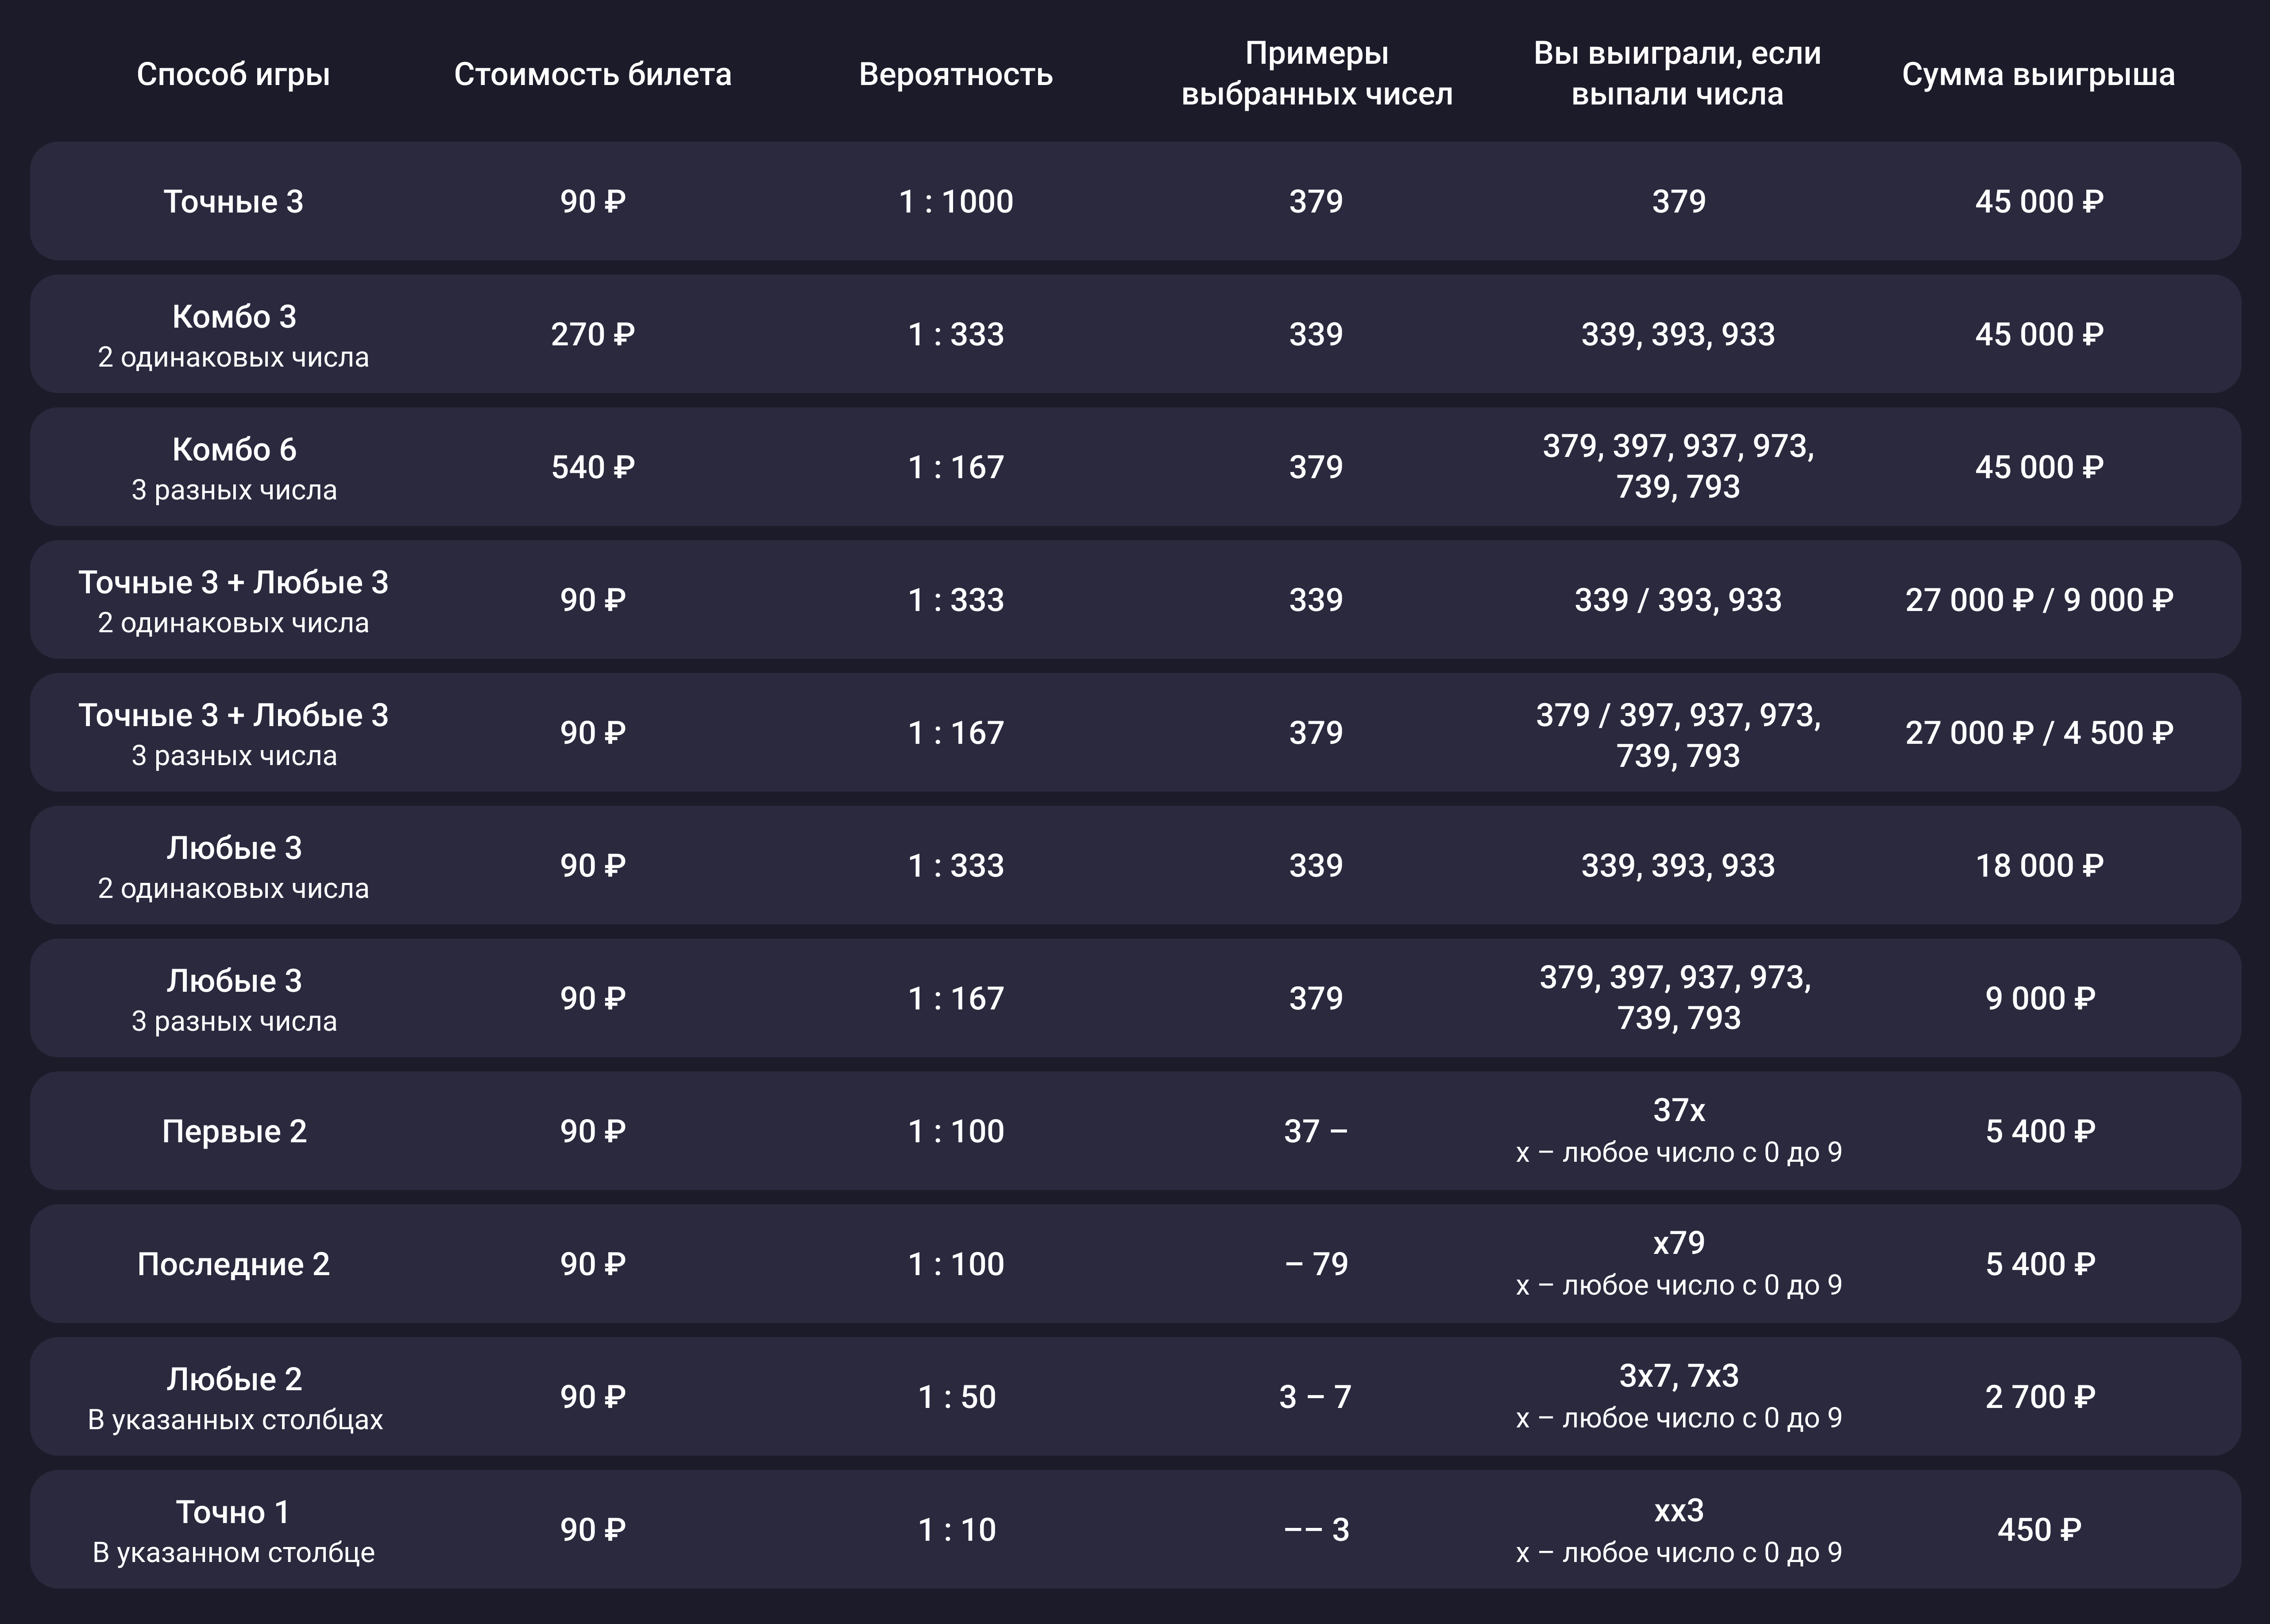Click the 'Любые 2' game method label
The height and width of the screenshot is (1624, 2270).
pos(234,1380)
